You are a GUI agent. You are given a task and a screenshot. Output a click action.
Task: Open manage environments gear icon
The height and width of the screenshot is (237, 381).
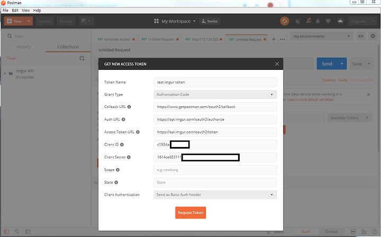[x=373, y=36]
